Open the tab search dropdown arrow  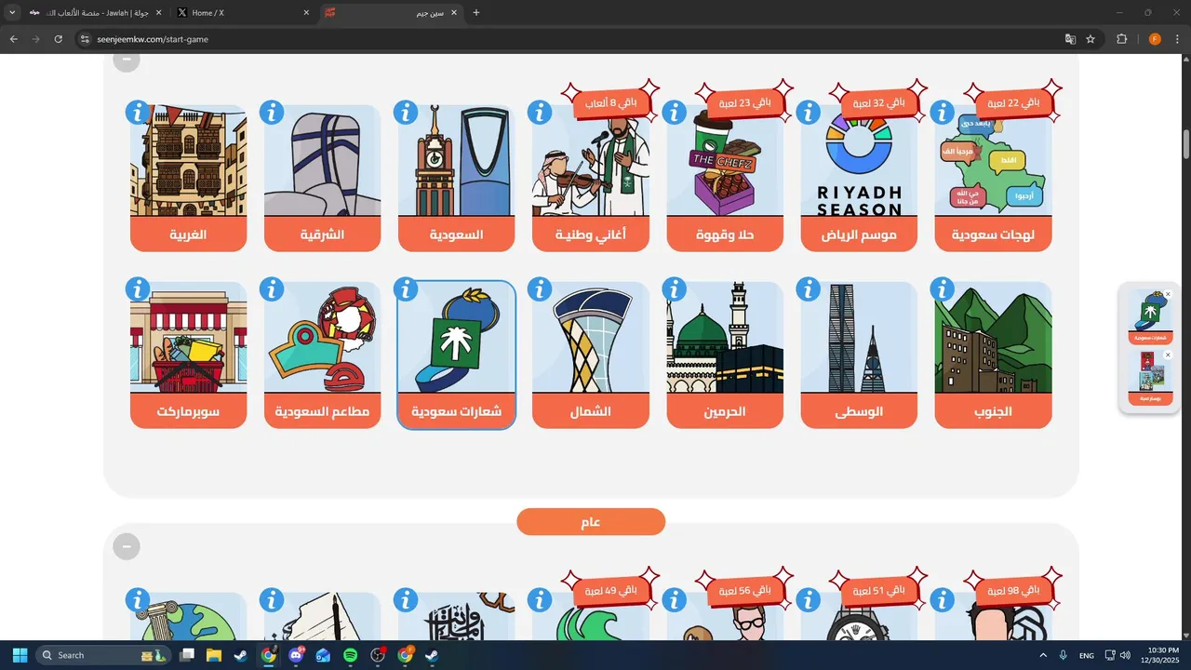11,13
